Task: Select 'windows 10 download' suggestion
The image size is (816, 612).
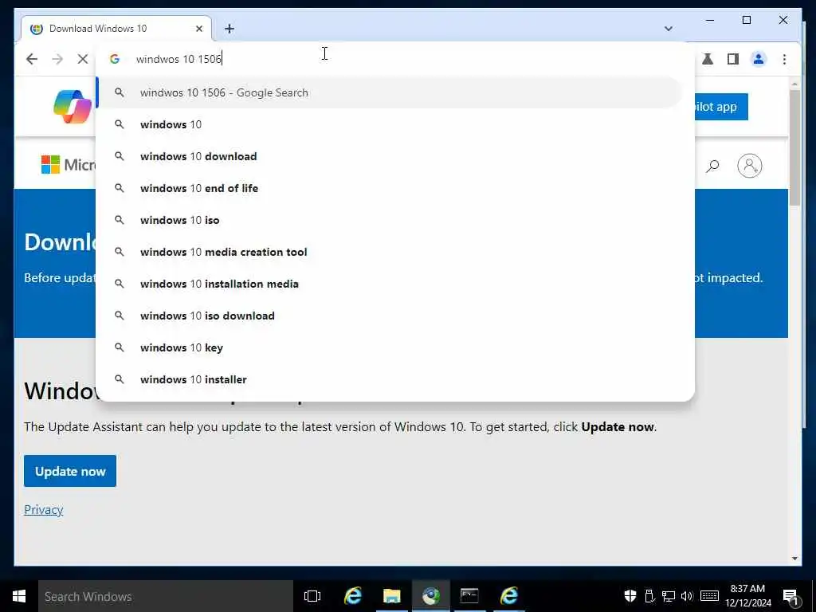Action: (389, 156)
